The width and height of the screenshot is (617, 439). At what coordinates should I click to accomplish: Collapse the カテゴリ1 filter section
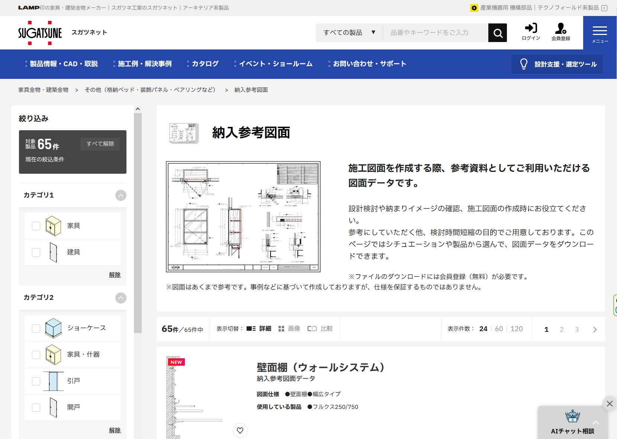[120, 195]
